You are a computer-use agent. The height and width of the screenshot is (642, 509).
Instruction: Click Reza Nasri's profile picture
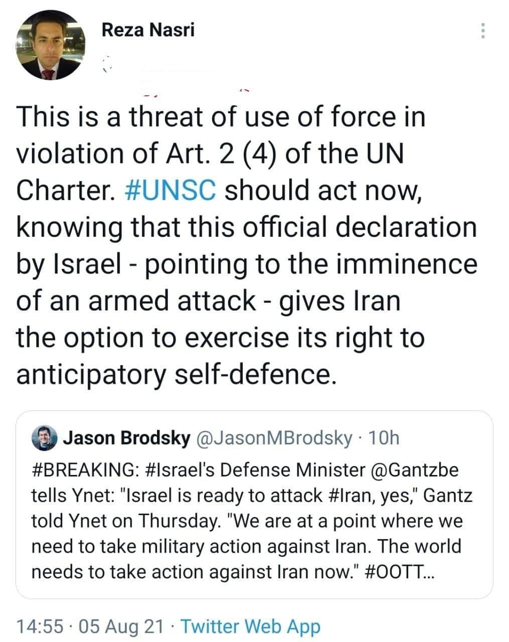coord(51,46)
